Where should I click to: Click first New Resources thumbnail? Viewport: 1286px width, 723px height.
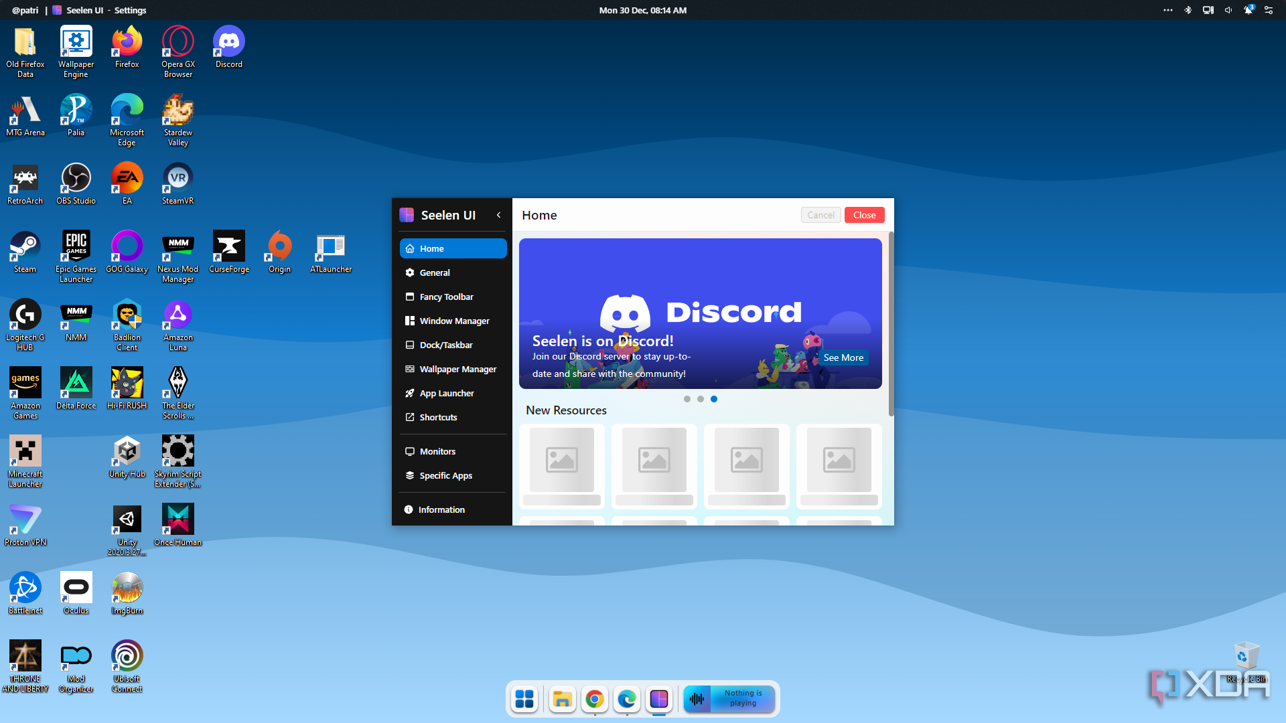pyautogui.click(x=563, y=459)
